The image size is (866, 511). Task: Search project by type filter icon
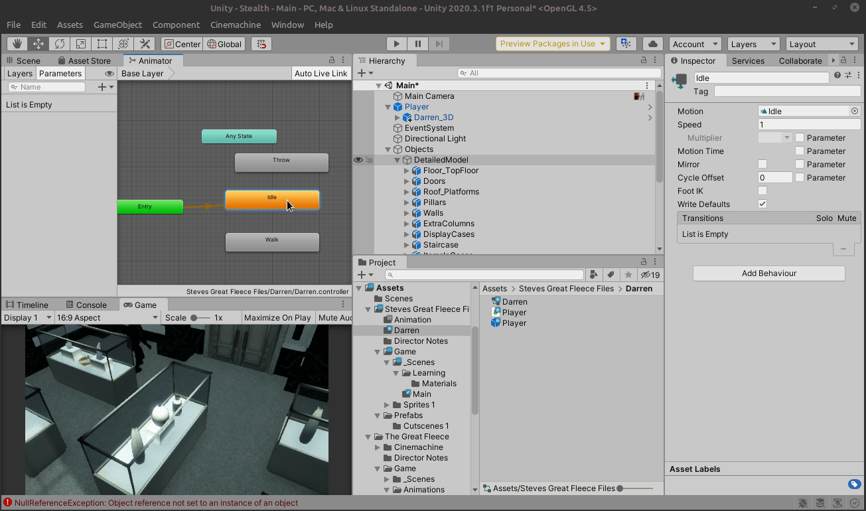point(594,275)
